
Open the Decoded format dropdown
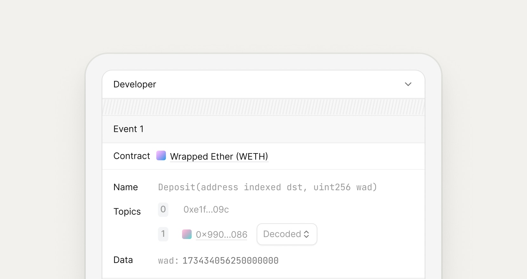pos(287,234)
